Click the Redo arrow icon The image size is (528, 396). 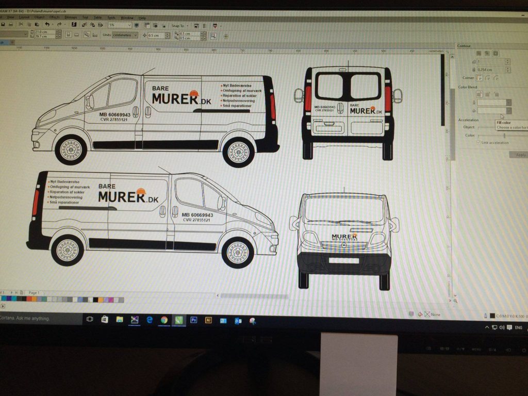tap(59, 24)
